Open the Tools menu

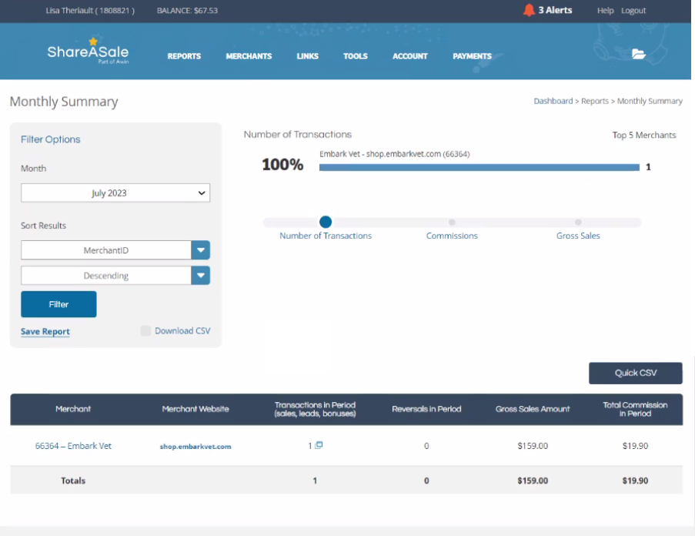[x=356, y=56]
